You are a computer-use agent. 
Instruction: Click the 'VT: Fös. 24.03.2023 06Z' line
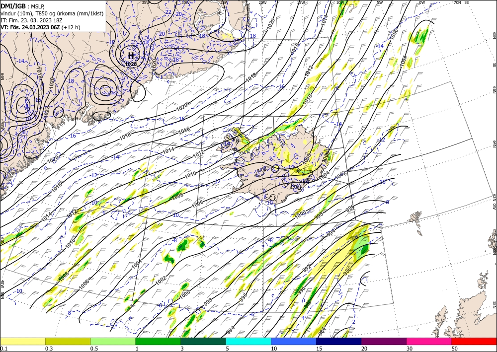click(30, 27)
